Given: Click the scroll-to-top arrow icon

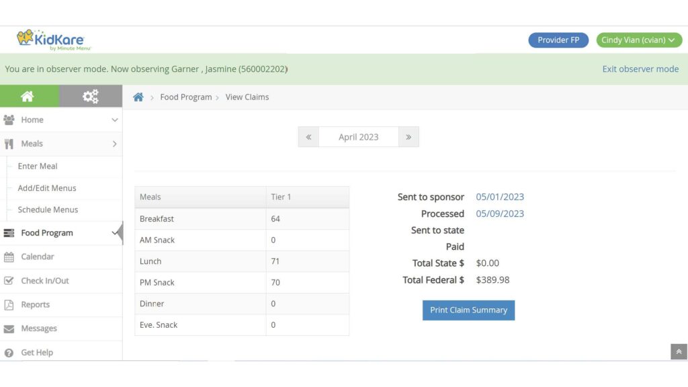Looking at the screenshot, I should [x=679, y=352].
